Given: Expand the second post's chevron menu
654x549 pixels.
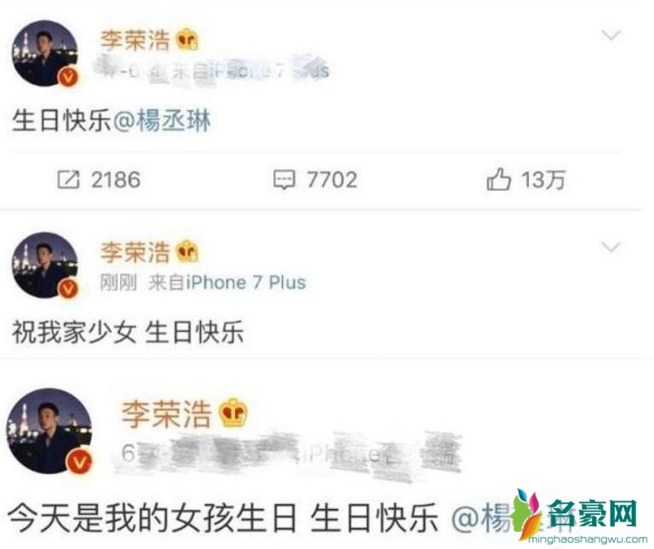Looking at the screenshot, I should 611,247.
